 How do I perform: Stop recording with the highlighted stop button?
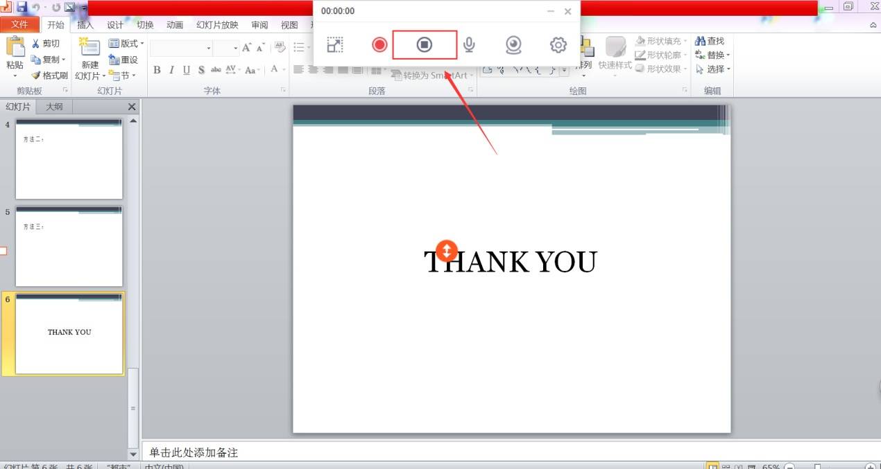[x=425, y=45]
